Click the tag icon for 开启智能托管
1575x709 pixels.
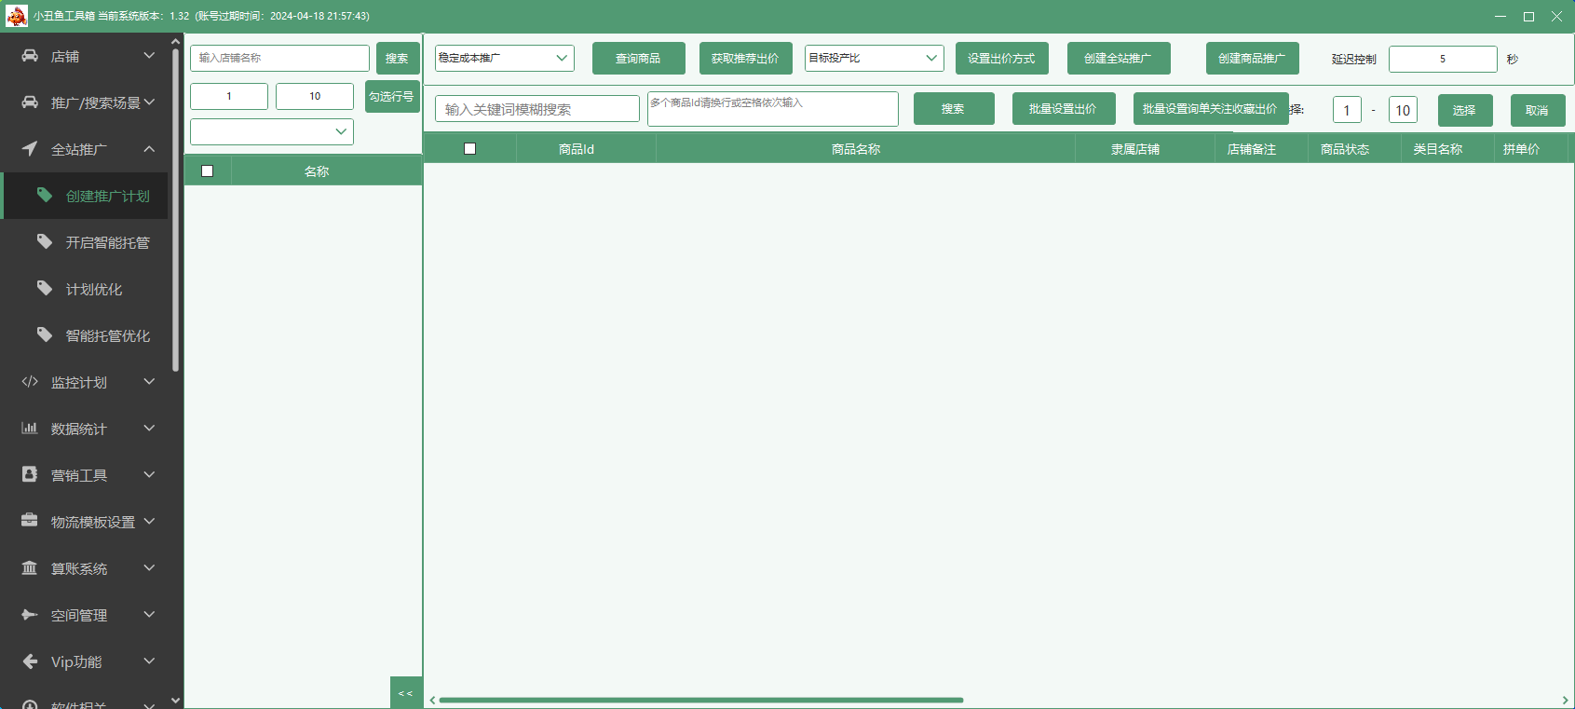coord(45,242)
